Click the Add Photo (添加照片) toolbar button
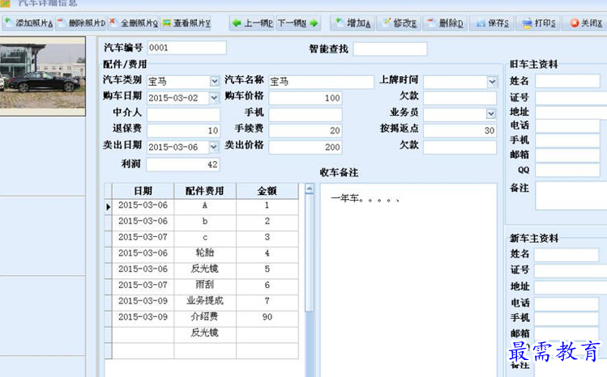 pos(28,23)
